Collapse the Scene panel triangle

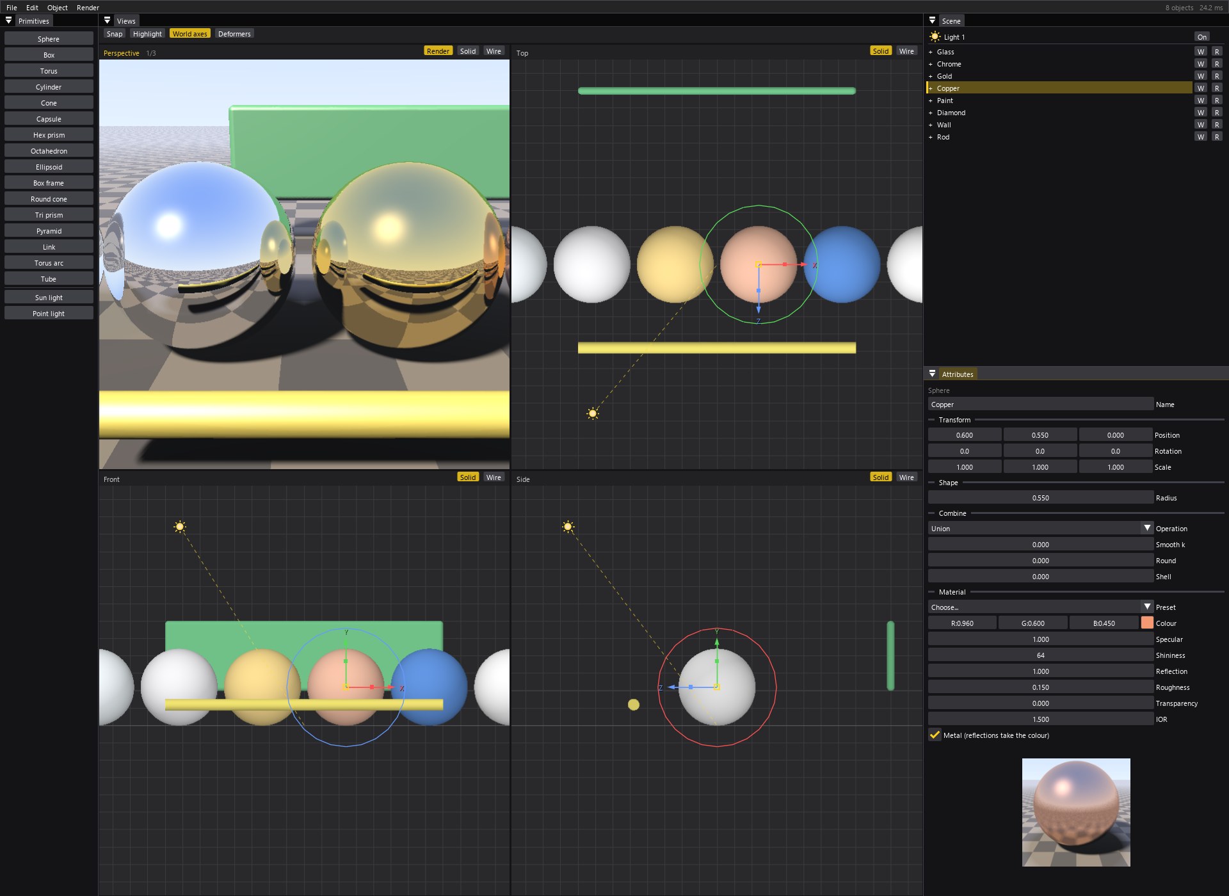pos(932,20)
